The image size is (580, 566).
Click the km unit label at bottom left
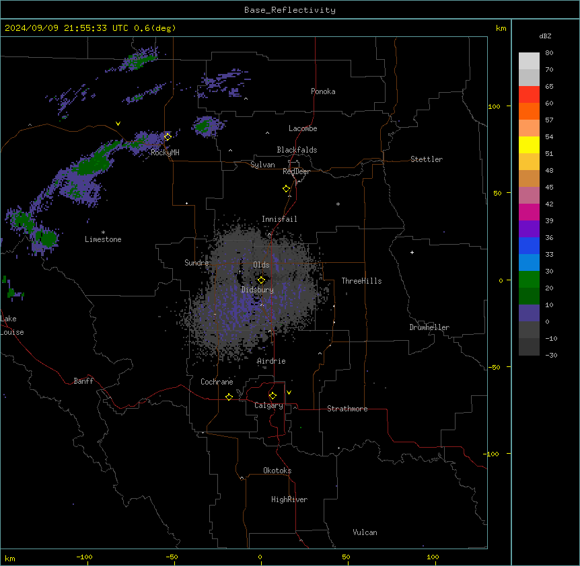tap(10, 558)
